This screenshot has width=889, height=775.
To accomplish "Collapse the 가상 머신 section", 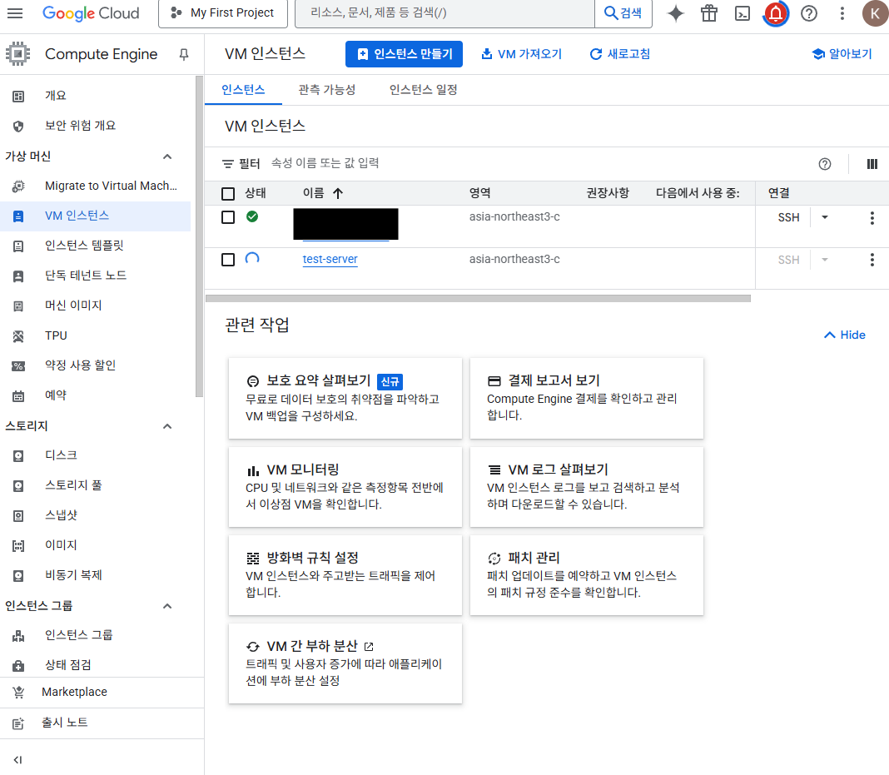I will tap(167, 156).
